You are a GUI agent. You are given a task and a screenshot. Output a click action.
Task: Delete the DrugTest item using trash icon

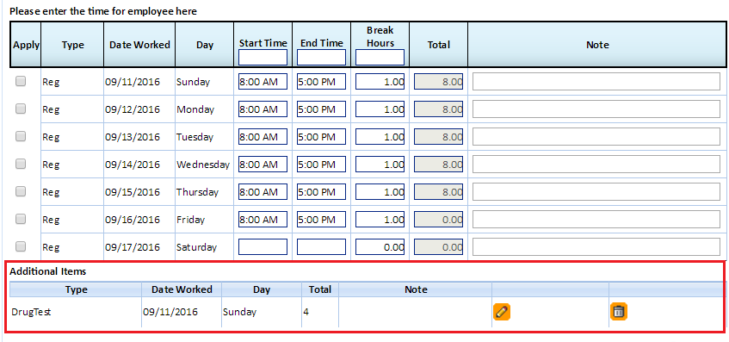(618, 312)
